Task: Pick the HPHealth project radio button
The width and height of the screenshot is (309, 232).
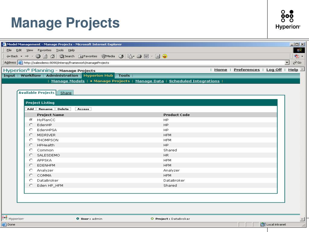Action: click(x=31, y=145)
